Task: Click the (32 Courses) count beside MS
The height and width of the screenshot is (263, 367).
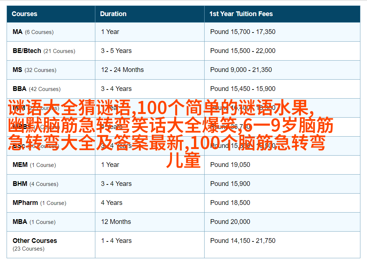Action: tap(40, 70)
